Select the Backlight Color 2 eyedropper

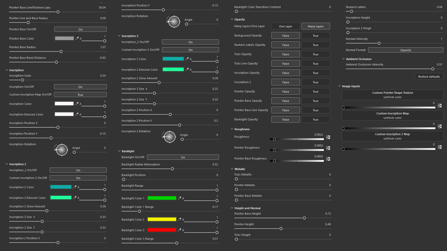(180, 219)
